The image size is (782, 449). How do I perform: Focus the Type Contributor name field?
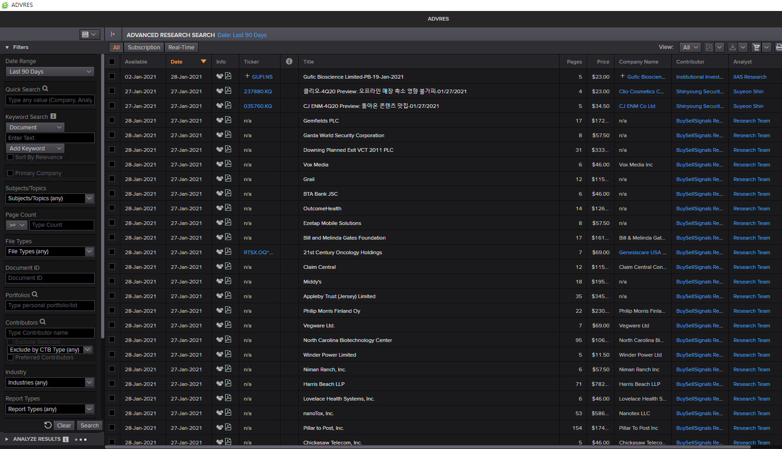(x=50, y=333)
